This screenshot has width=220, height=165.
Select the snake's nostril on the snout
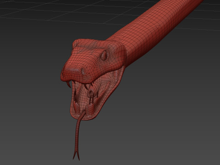click(x=83, y=72)
